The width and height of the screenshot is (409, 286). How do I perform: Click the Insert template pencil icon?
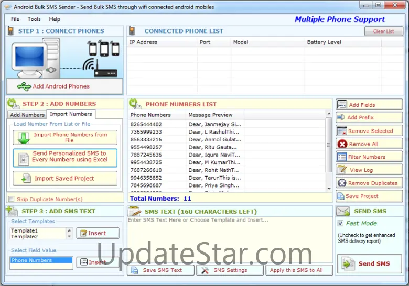(83, 233)
